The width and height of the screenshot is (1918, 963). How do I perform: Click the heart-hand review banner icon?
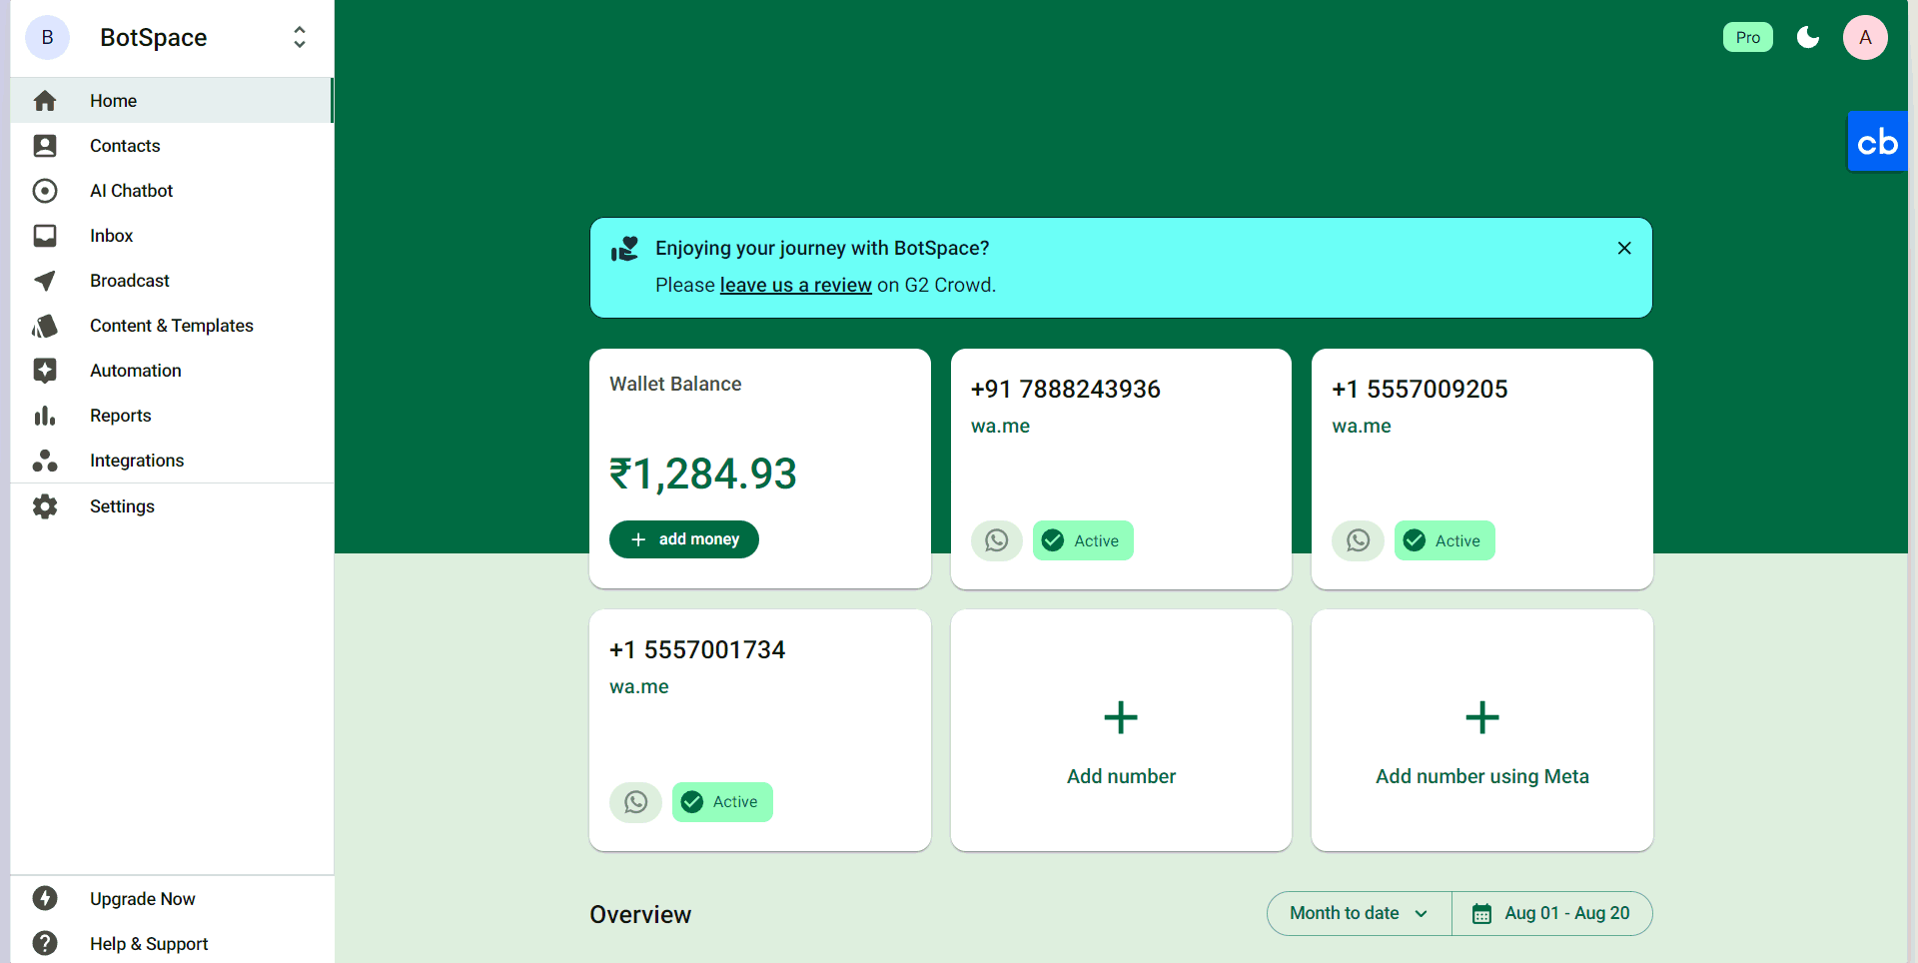coord(624,249)
